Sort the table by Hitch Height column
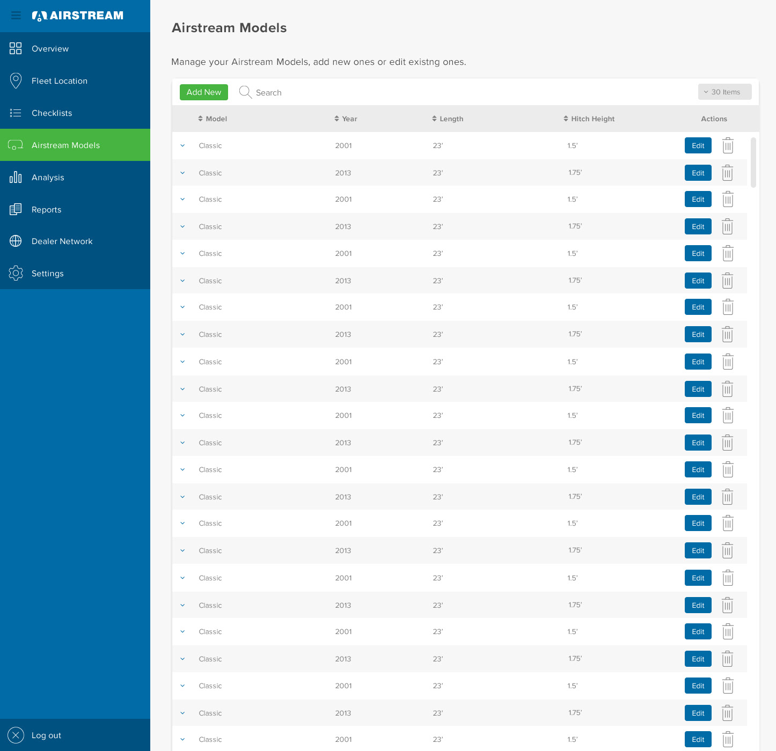776x751 pixels. pyautogui.click(x=589, y=119)
